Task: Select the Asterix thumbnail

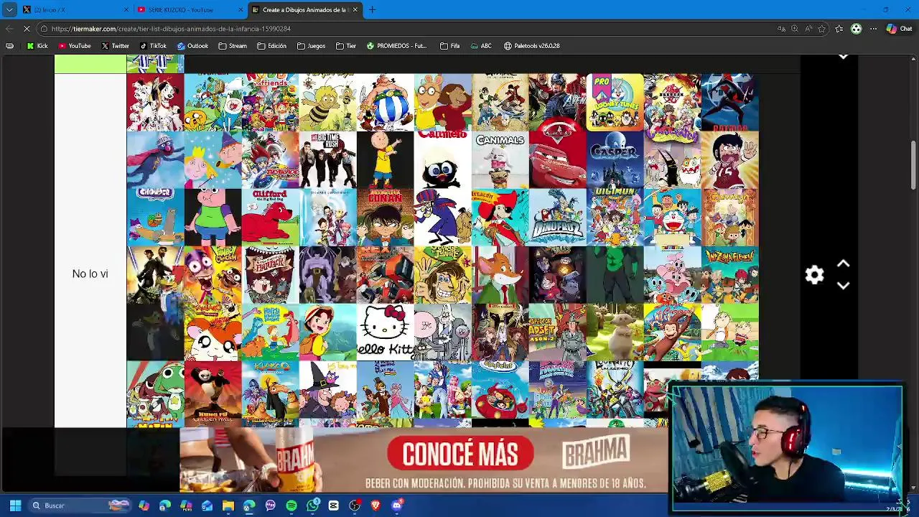Action: [385, 102]
